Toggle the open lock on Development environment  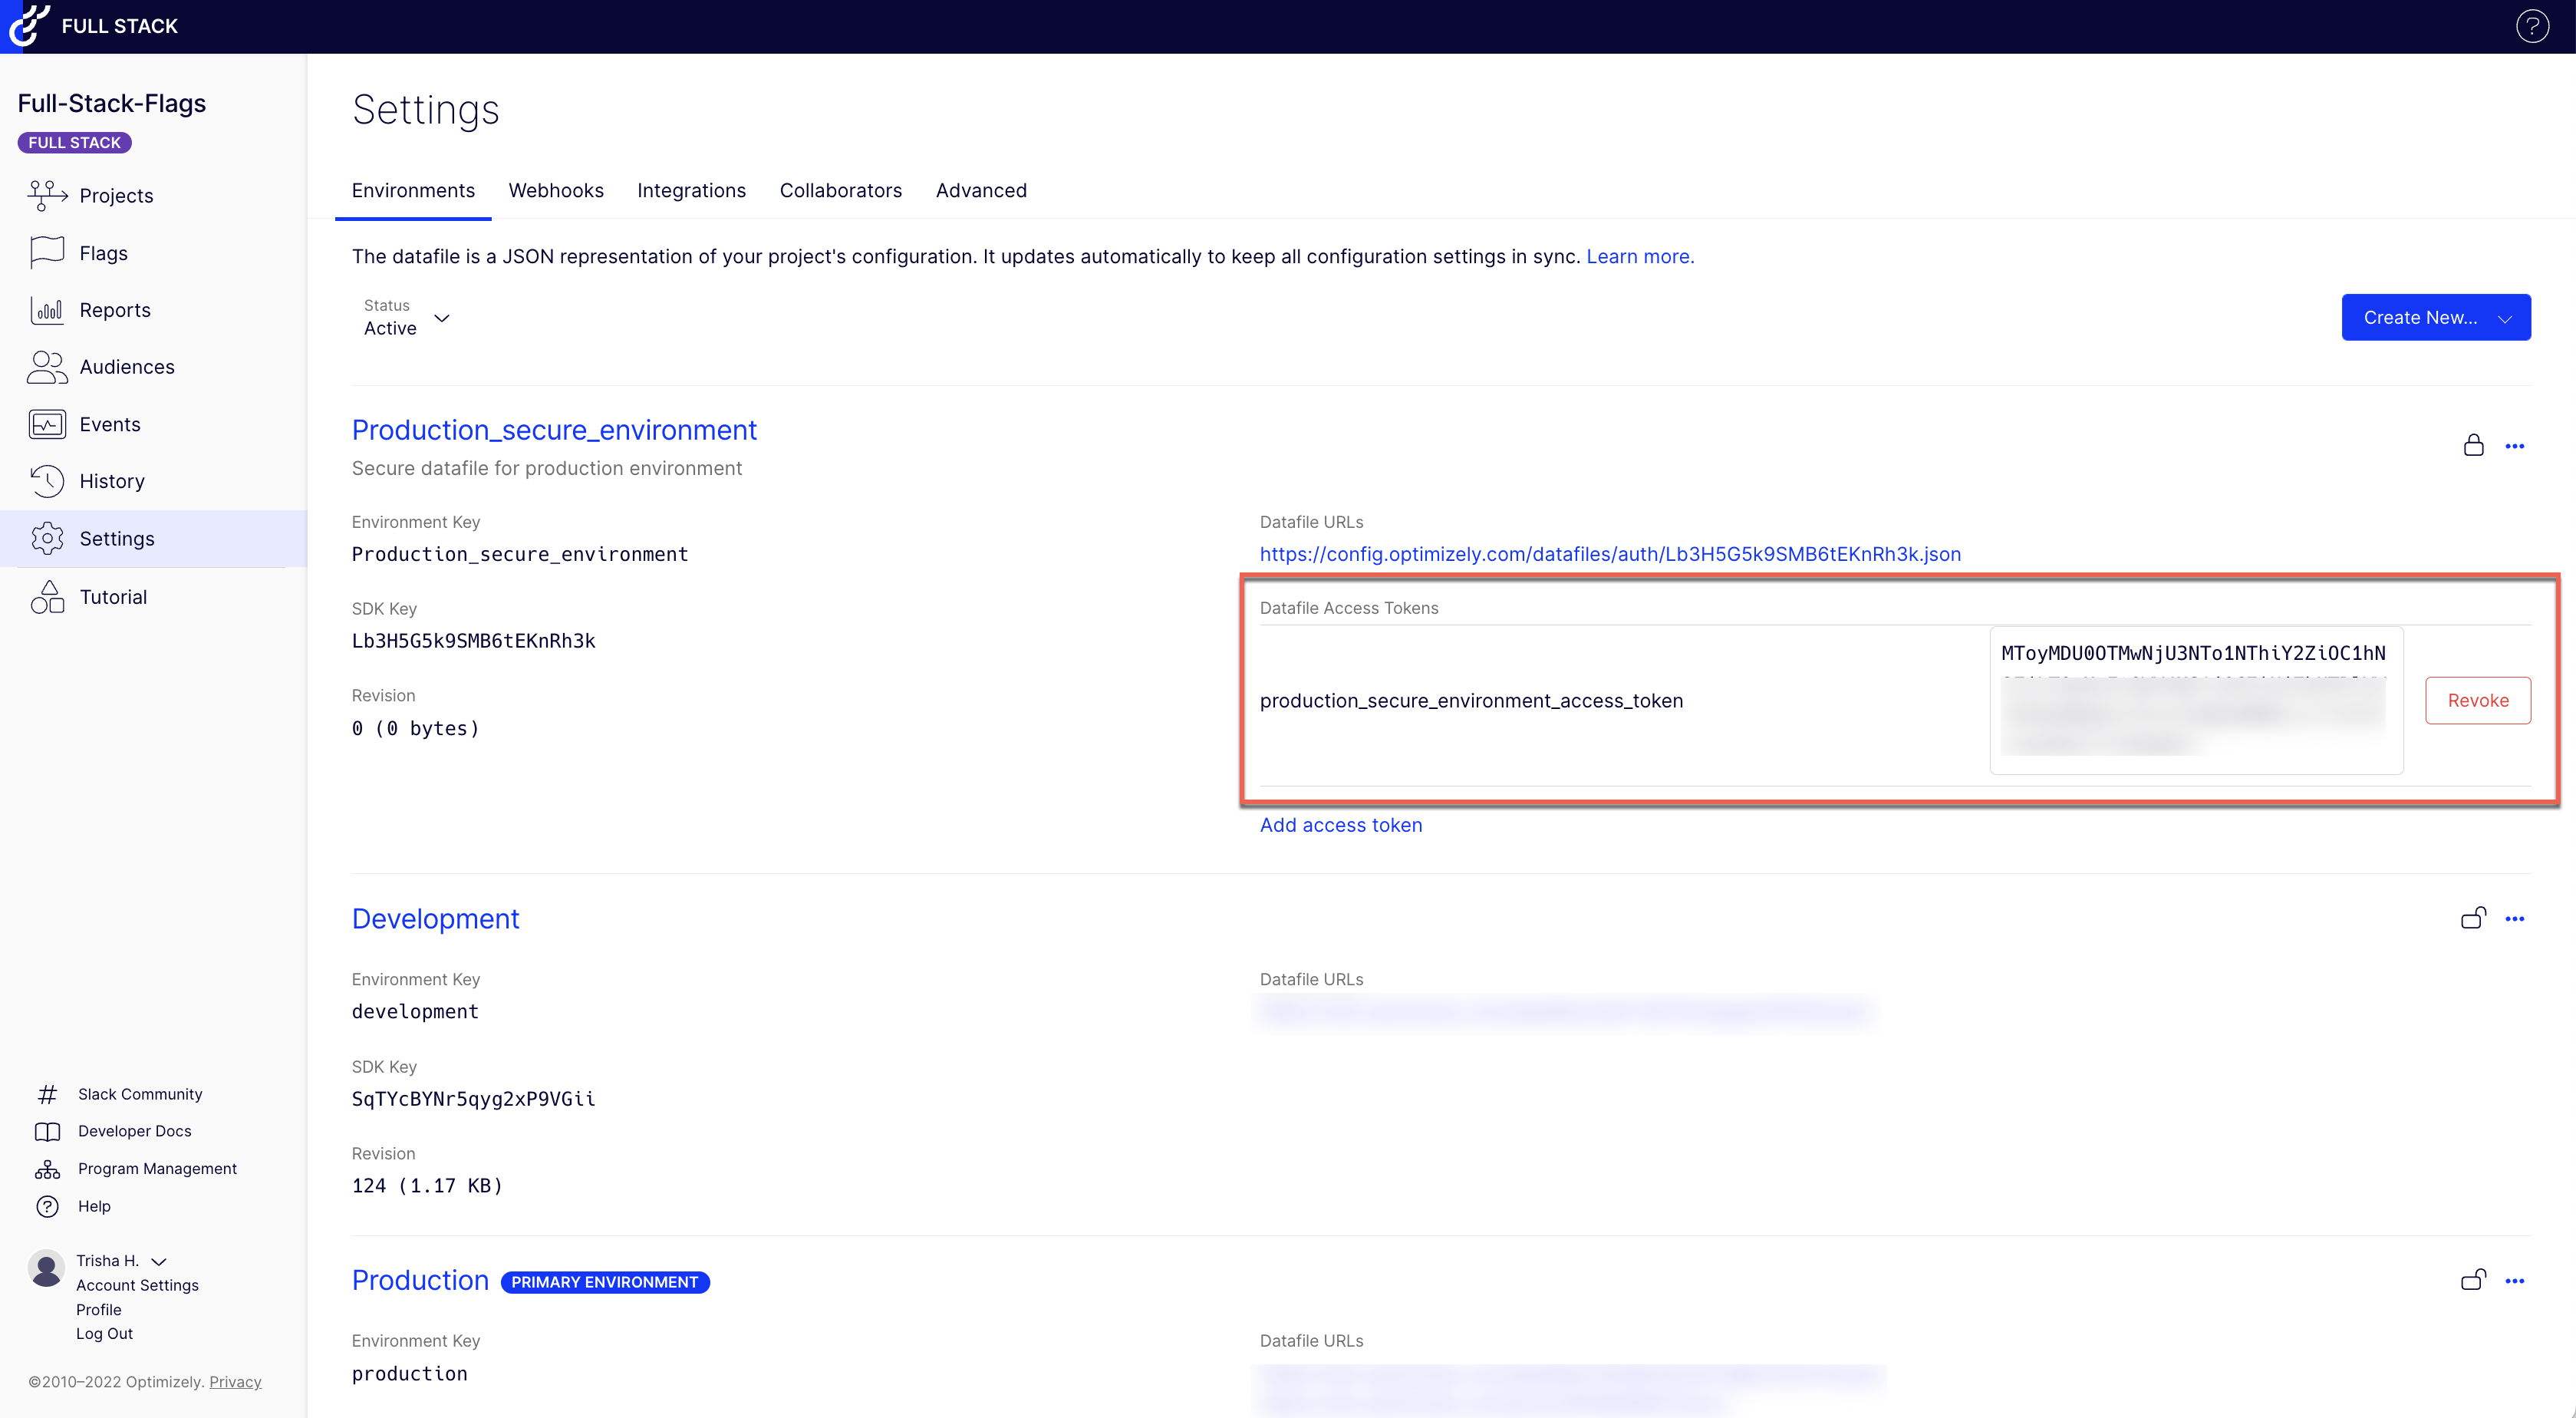(x=2473, y=918)
